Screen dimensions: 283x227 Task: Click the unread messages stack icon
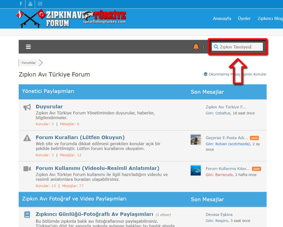(x=206, y=74)
